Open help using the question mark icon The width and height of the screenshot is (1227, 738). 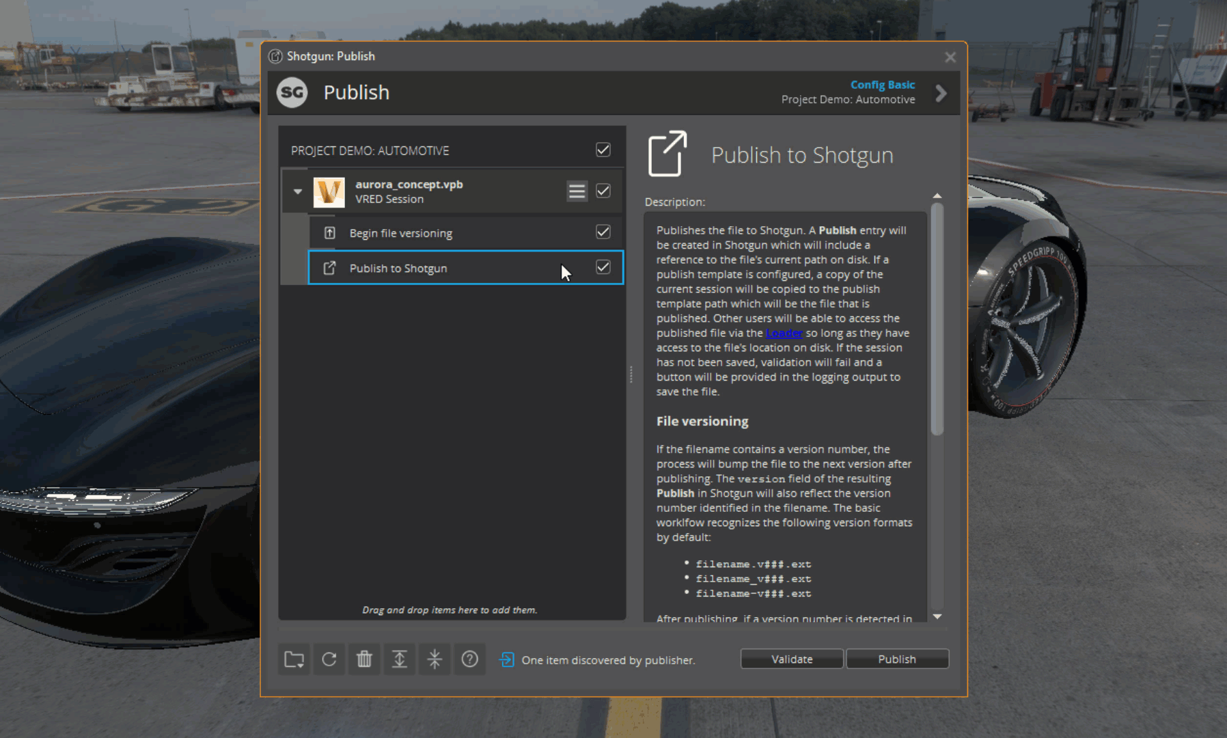click(470, 659)
